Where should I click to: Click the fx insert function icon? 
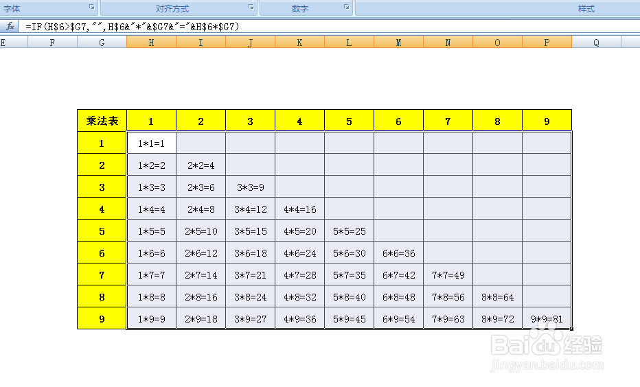pyautogui.click(x=10, y=27)
